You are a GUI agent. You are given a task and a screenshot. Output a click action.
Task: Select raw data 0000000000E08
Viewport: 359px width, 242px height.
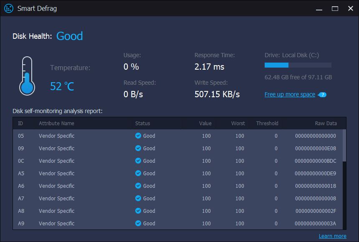(x=316, y=149)
